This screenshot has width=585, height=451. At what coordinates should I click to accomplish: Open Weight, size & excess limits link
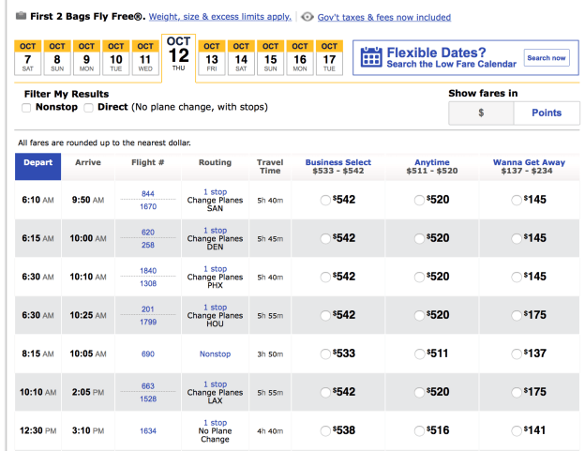point(219,17)
